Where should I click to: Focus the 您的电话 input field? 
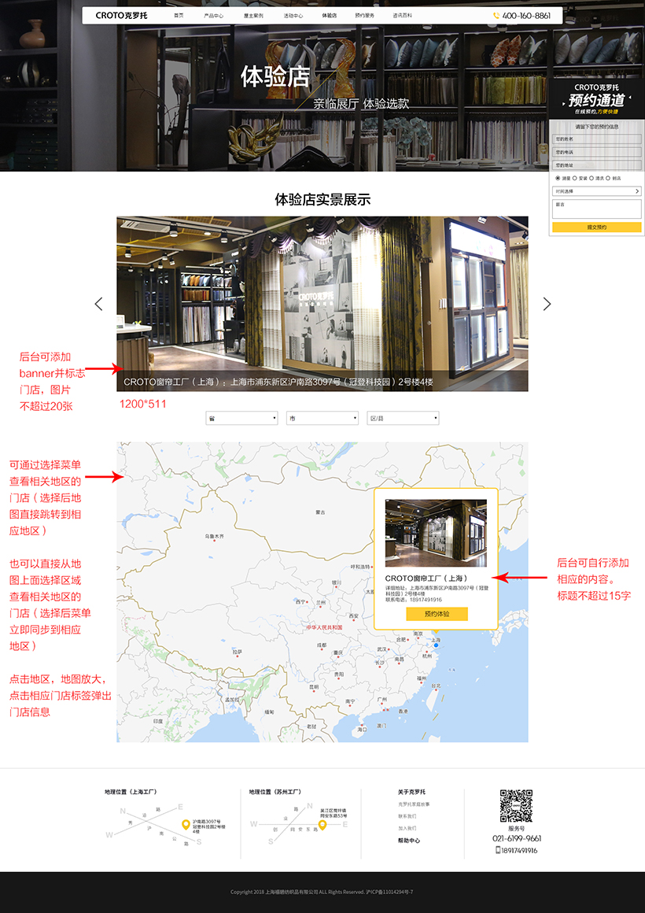point(597,152)
